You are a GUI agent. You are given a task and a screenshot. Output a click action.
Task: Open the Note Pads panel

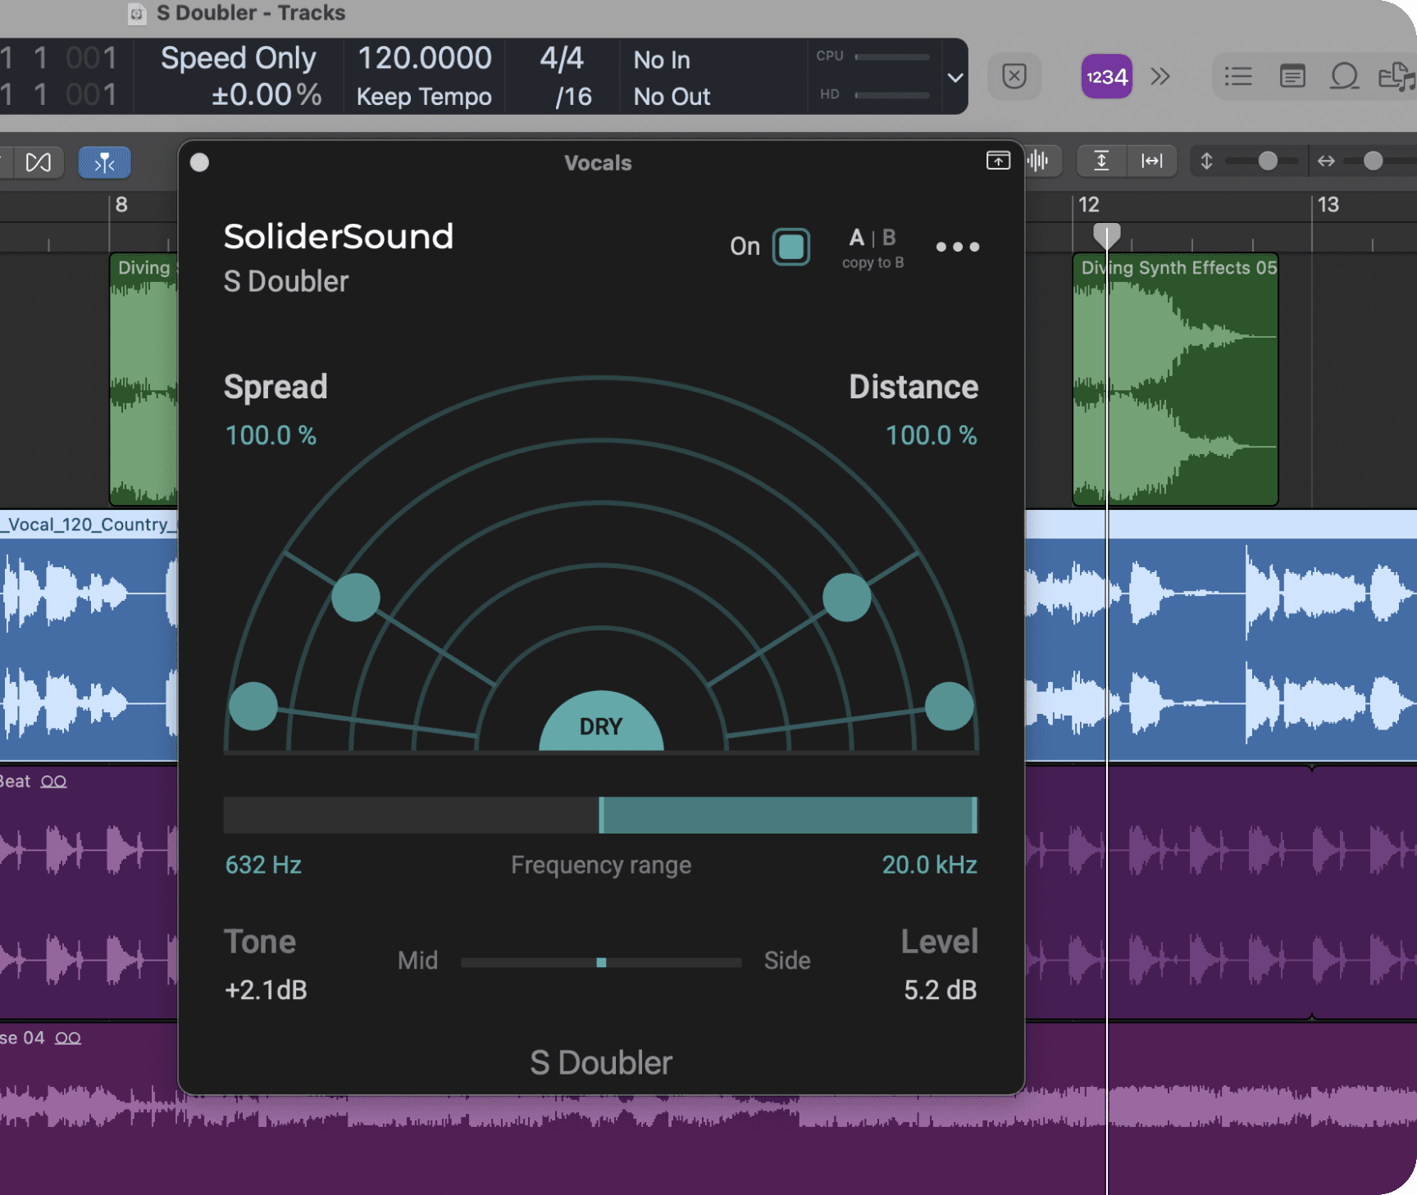tap(1292, 76)
